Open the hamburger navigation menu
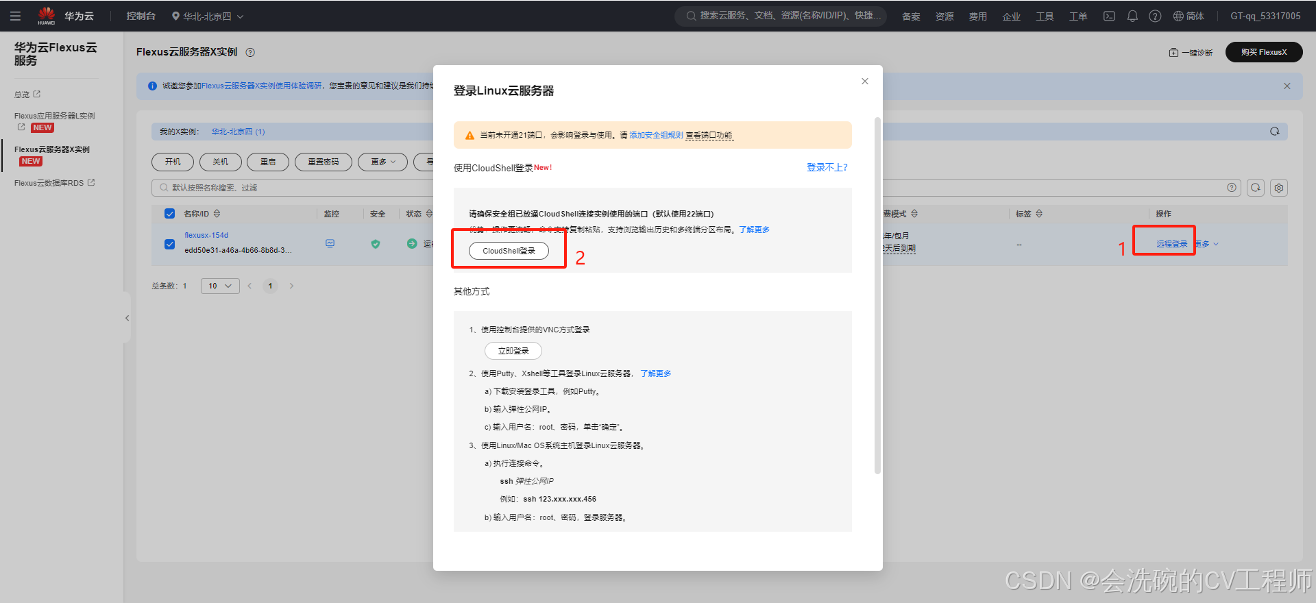 [x=15, y=16]
